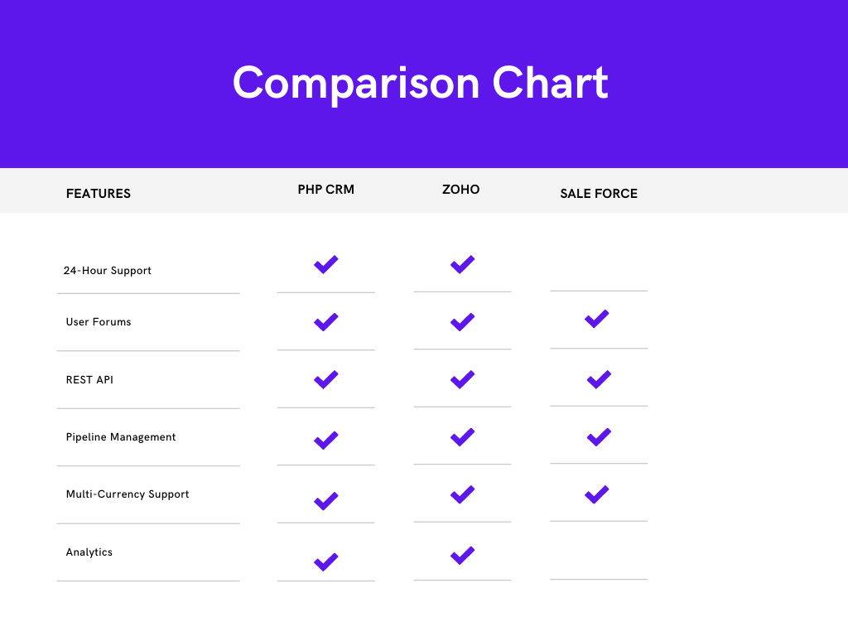The image size is (848, 636).
Task: Select the ZOHO column header
Action: pos(460,190)
